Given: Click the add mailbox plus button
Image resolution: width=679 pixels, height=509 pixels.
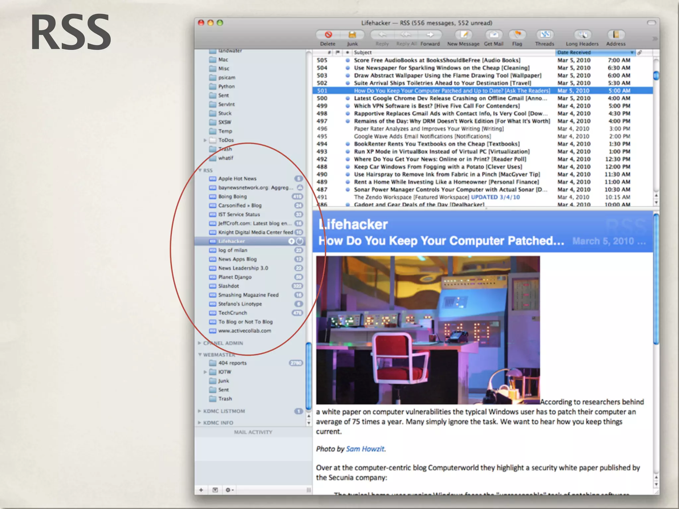Looking at the screenshot, I should point(201,490).
